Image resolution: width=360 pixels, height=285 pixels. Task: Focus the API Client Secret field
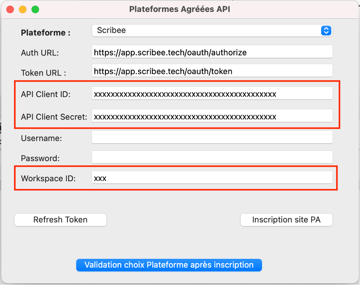212,116
